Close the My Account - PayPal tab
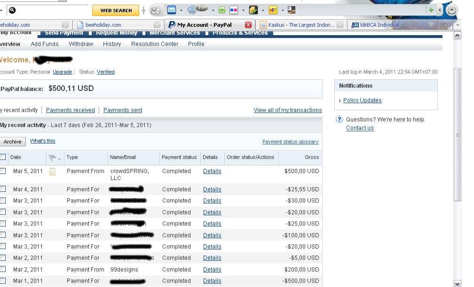The image size is (474, 287). pyautogui.click(x=248, y=25)
